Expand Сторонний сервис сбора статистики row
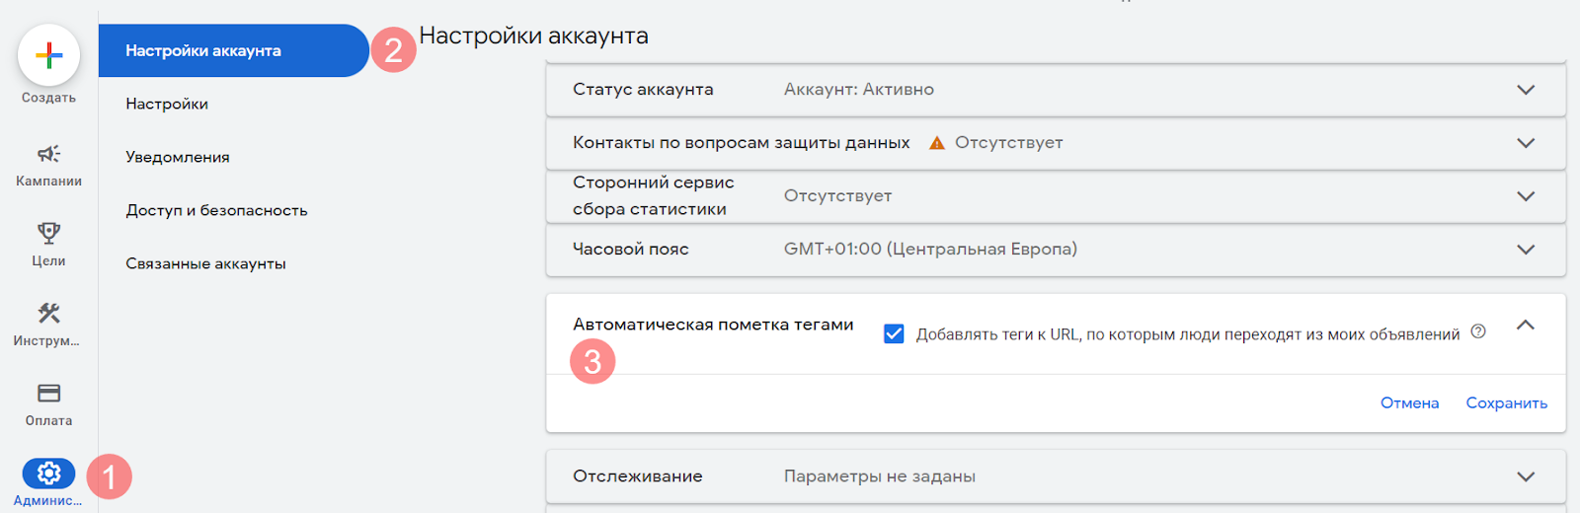 1525,196
